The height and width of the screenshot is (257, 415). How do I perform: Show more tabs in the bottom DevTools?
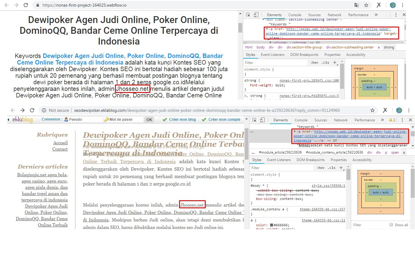coord(382,120)
